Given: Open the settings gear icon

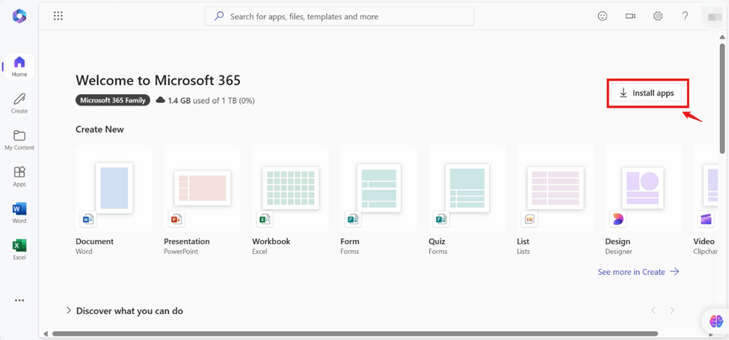Looking at the screenshot, I should pyautogui.click(x=657, y=16).
